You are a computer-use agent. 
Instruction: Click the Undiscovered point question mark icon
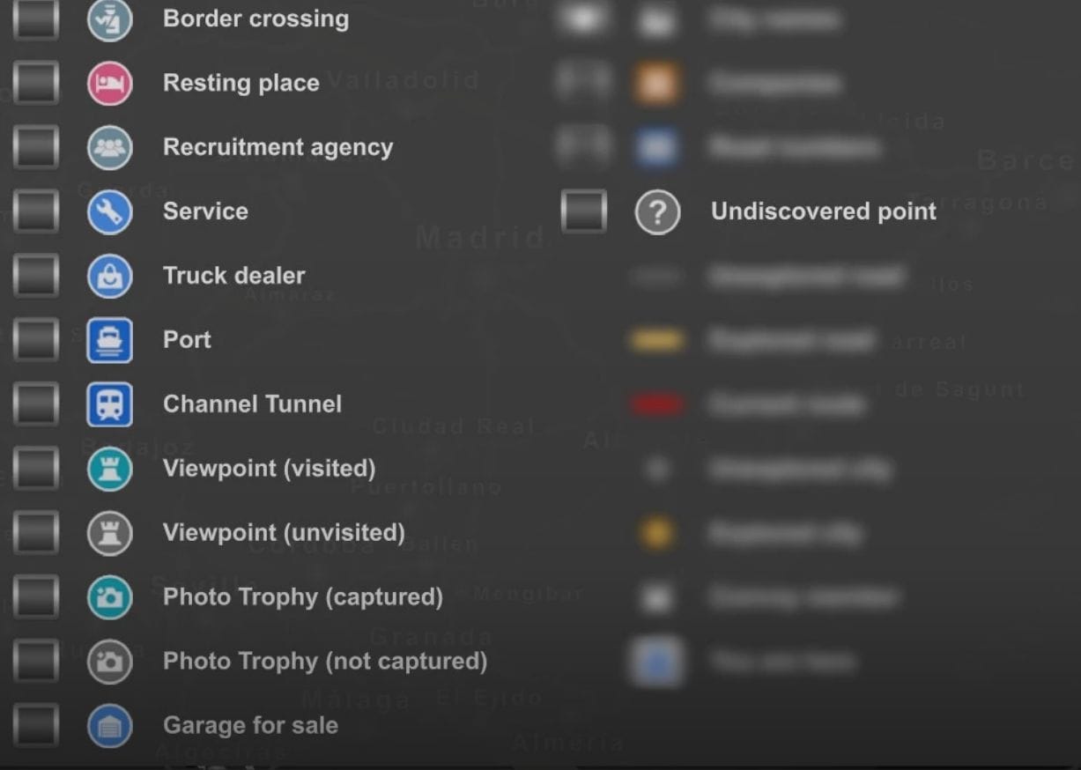tap(657, 212)
